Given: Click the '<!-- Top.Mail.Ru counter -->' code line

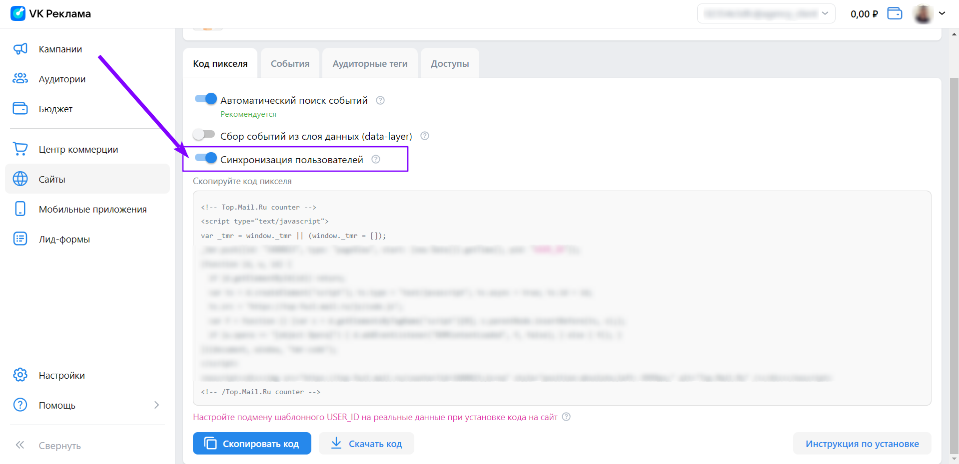Looking at the screenshot, I should point(258,207).
